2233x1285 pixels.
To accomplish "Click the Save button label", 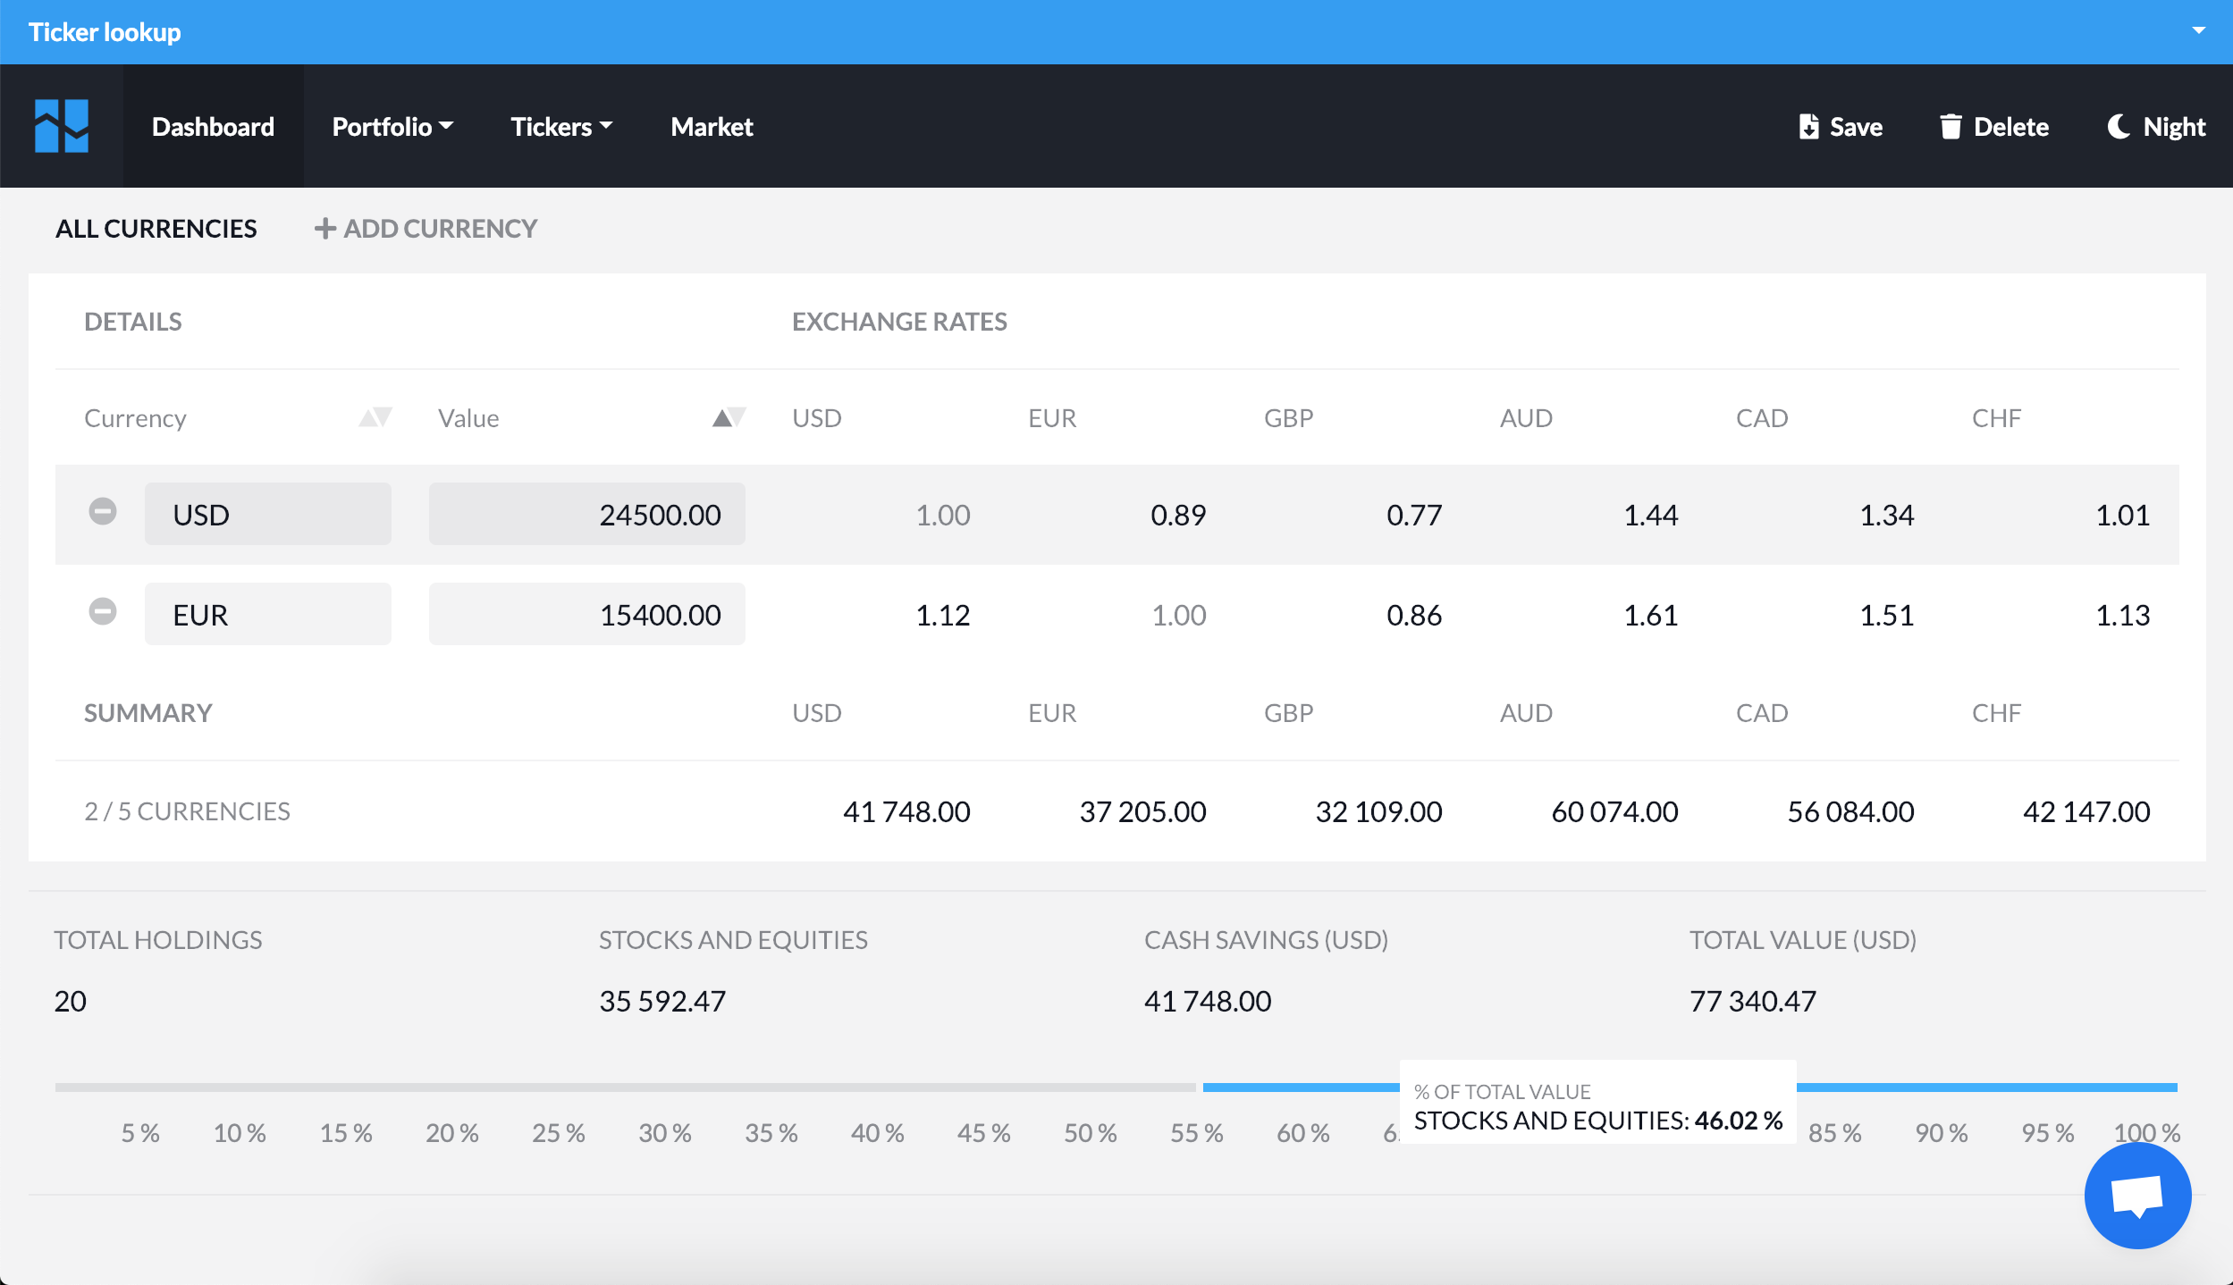I will [x=1855, y=126].
